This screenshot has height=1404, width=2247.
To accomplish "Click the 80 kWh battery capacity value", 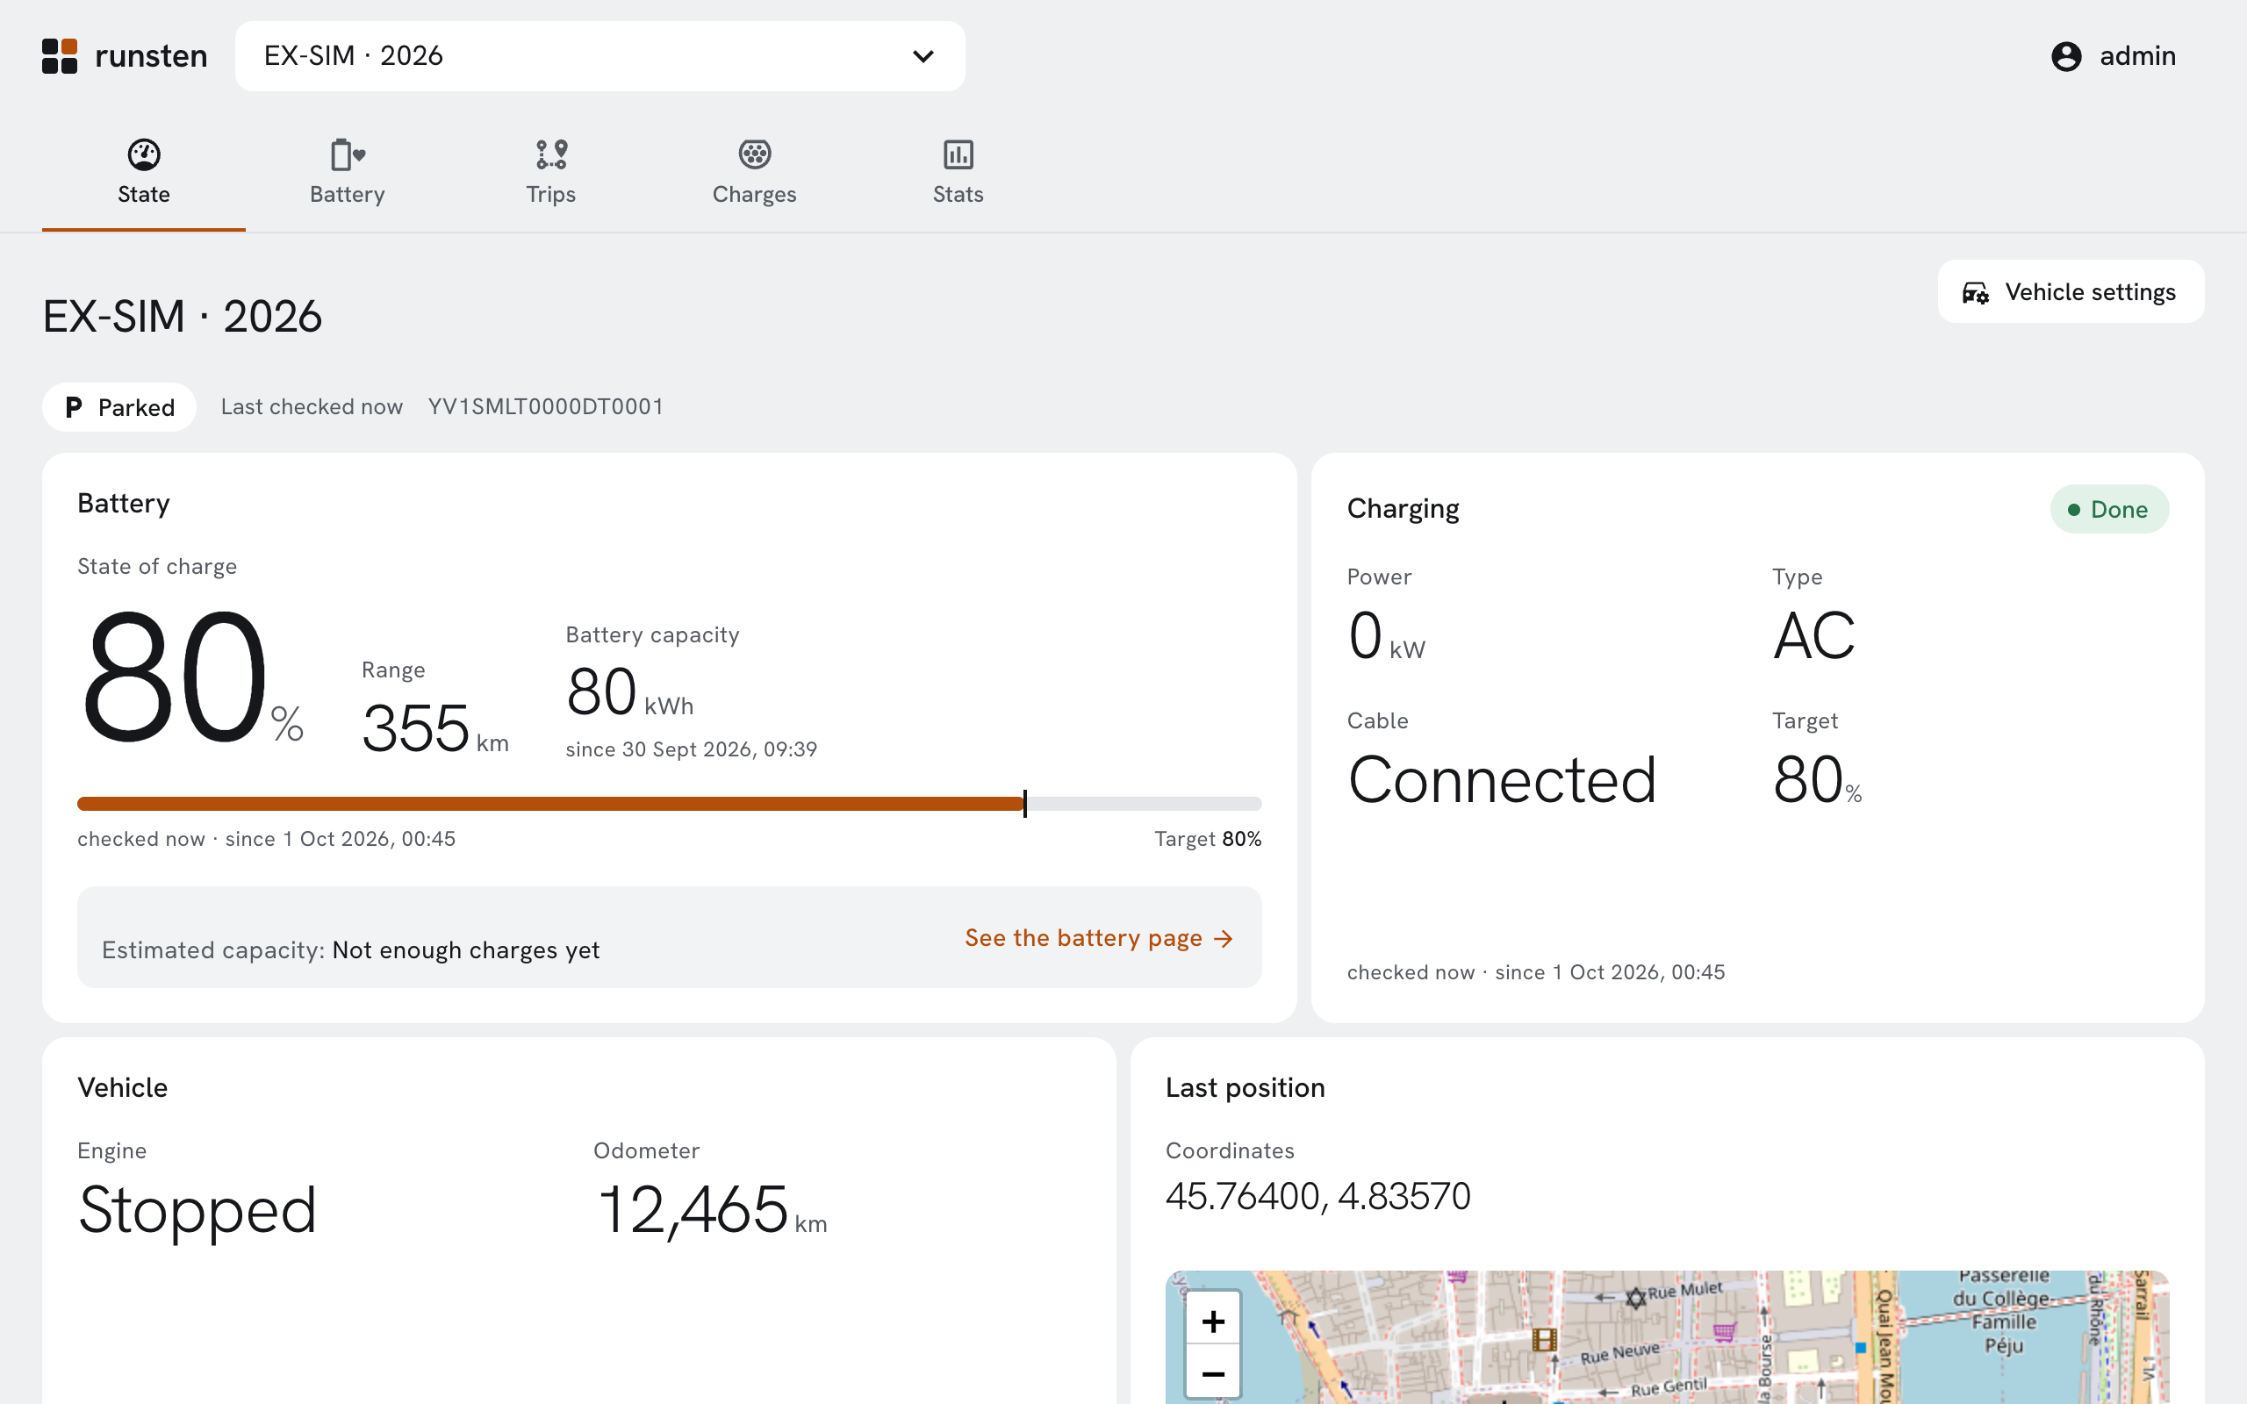I will pyautogui.click(x=629, y=691).
